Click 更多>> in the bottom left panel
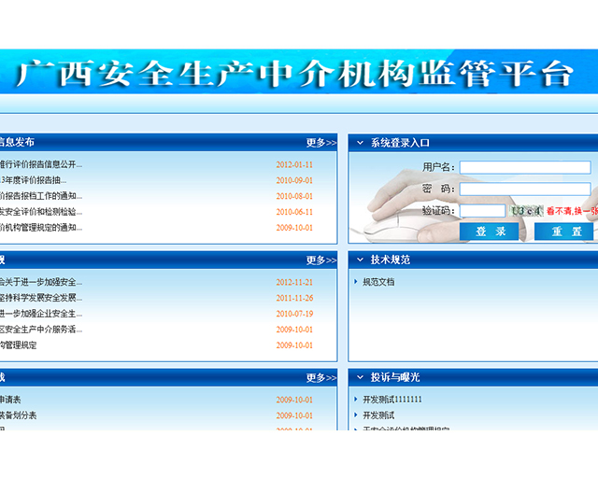Screen dimensions: 598x478 (320, 377)
